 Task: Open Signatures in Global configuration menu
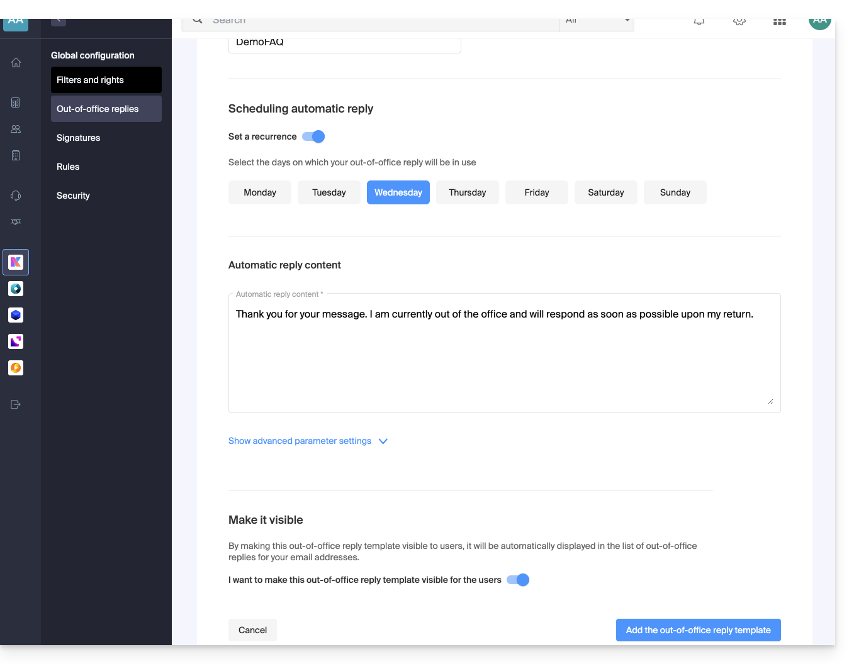pyautogui.click(x=79, y=138)
